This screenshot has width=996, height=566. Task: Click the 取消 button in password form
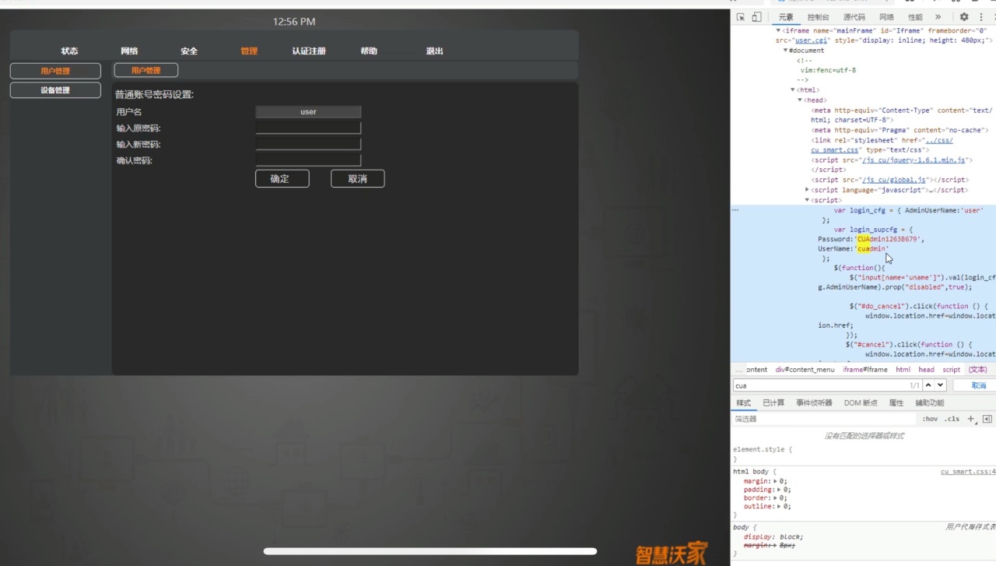357,178
